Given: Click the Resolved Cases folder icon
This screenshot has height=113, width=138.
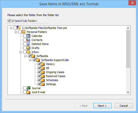Looking at the screenshot, I should 43,76.
